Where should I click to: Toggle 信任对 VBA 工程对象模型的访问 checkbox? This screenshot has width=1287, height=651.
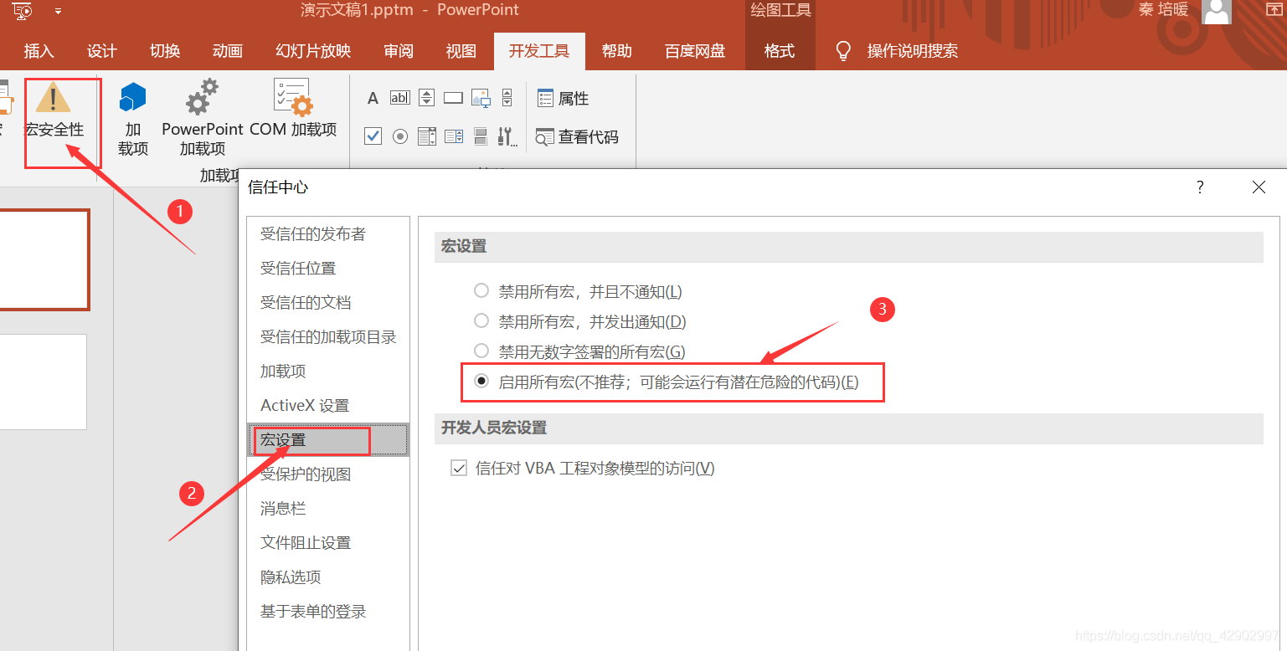(x=459, y=469)
